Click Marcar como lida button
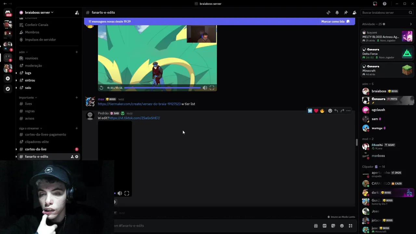This screenshot has width=416, height=234. tap(335, 21)
